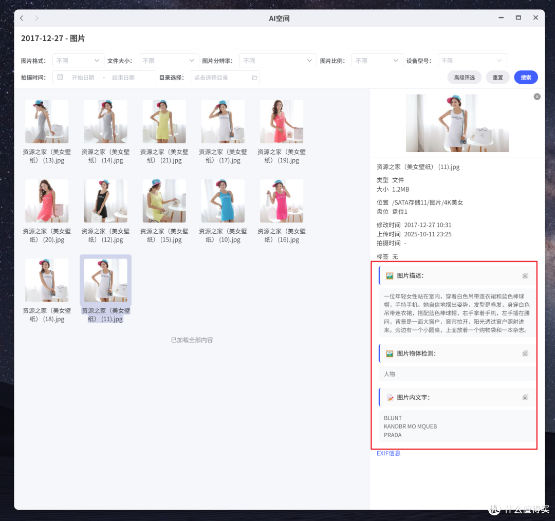Viewport: 555px width, 521px height.
Task: Select thumbnail (14).jpg
Action: (105, 121)
